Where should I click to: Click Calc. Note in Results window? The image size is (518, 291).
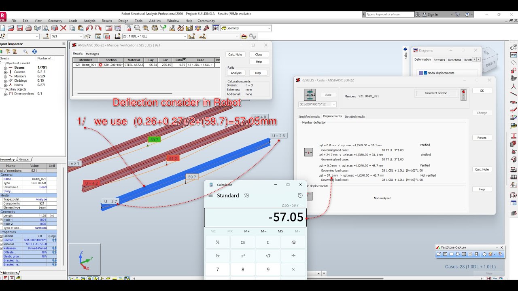tap(482, 169)
